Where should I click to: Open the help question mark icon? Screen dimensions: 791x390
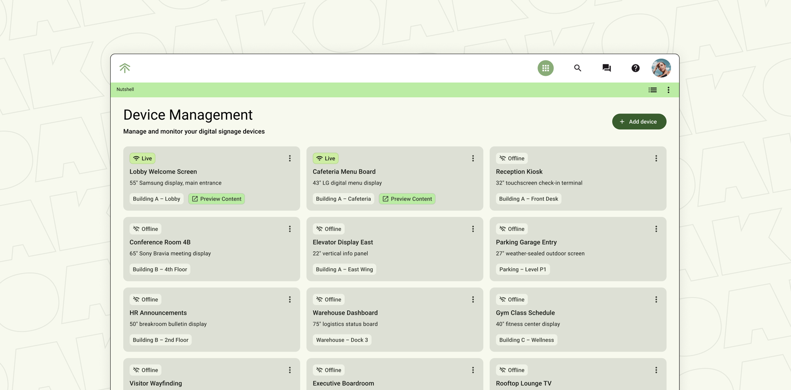click(635, 68)
